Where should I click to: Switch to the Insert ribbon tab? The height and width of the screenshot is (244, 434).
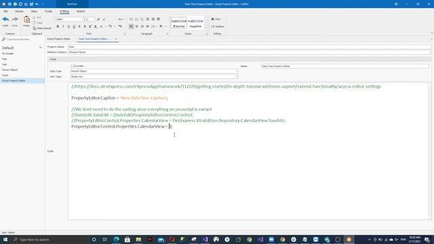[81, 12]
